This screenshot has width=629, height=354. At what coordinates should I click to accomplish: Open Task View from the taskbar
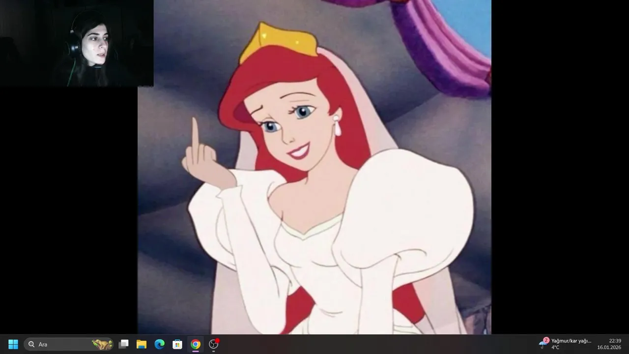124,344
